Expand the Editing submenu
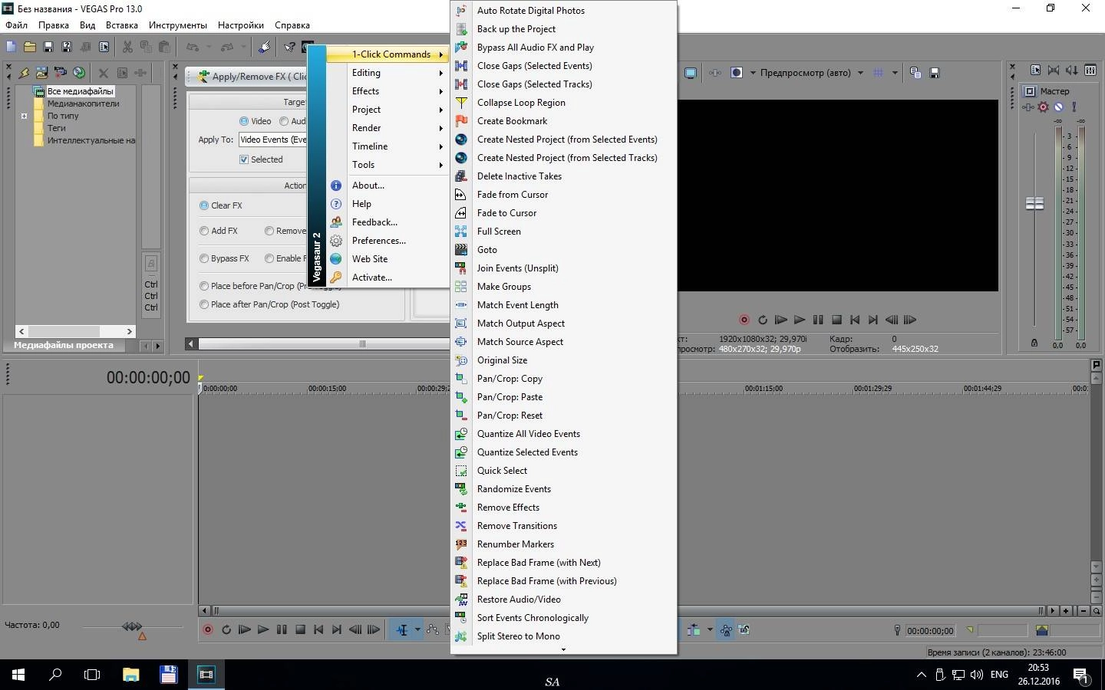This screenshot has width=1105, height=690. [388, 73]
